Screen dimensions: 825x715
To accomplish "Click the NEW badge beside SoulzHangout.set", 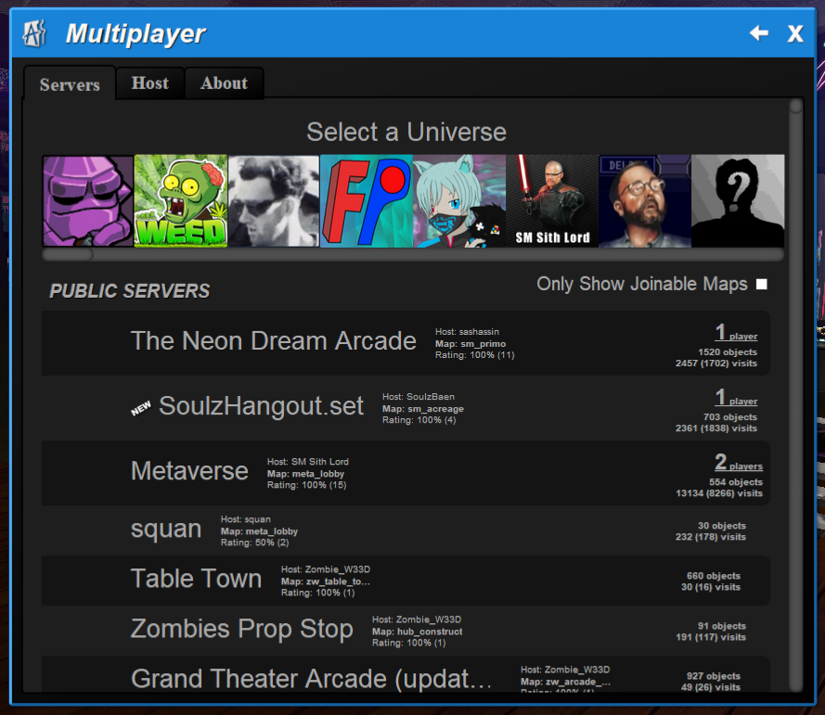I will pyautogui.click(x=141, y=408).
